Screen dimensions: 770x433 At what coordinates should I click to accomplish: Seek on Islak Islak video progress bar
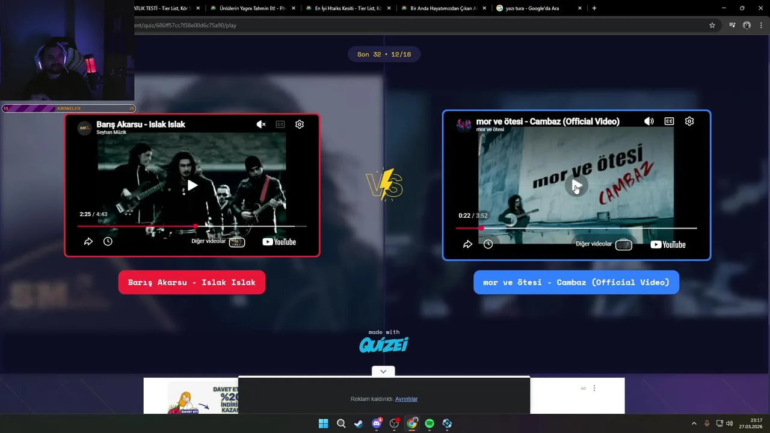(192, 226)
